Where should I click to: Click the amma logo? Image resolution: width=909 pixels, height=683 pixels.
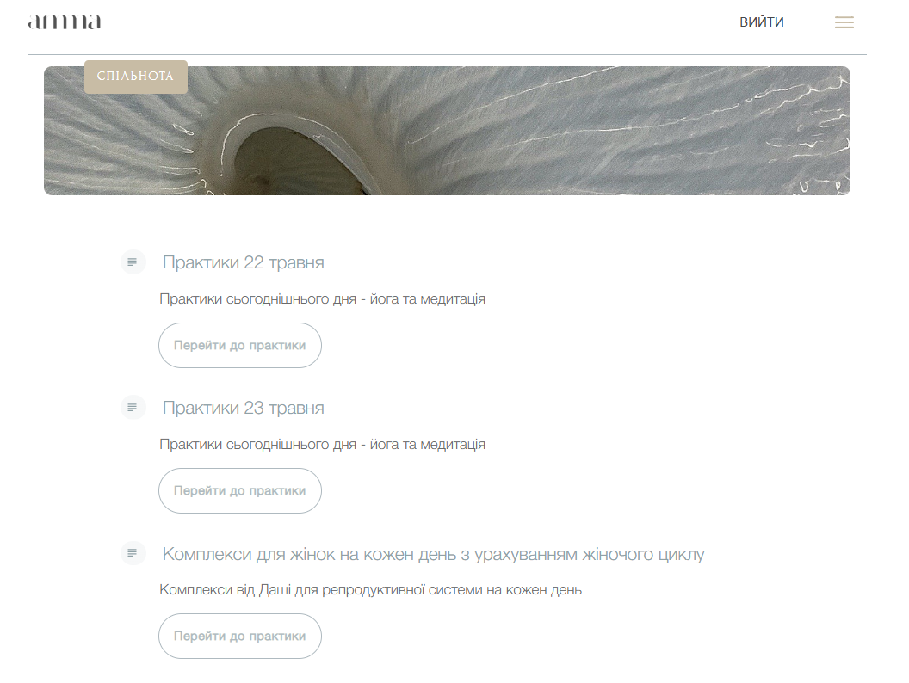[x=65, y=22]
